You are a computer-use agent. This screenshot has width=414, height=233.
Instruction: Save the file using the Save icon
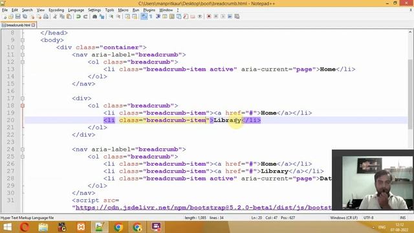17,16
